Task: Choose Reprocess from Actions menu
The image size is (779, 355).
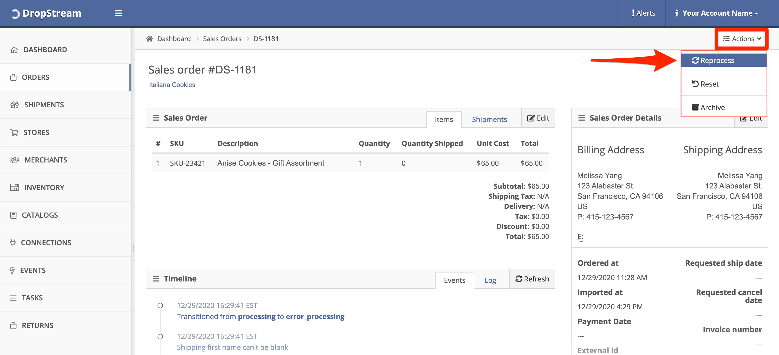Action: (724, 60)
